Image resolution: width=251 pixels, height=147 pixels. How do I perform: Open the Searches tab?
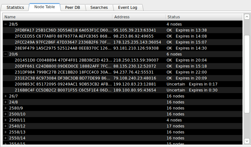click(x=99, y=8)
